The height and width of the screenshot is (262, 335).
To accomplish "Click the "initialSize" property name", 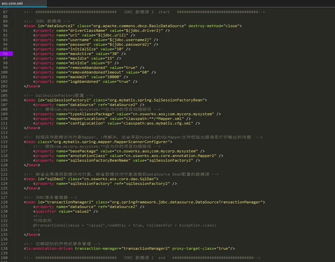I will [83, 49].
